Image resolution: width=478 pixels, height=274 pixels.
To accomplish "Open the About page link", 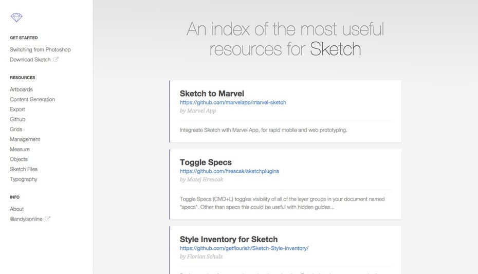I will [17, 209].
